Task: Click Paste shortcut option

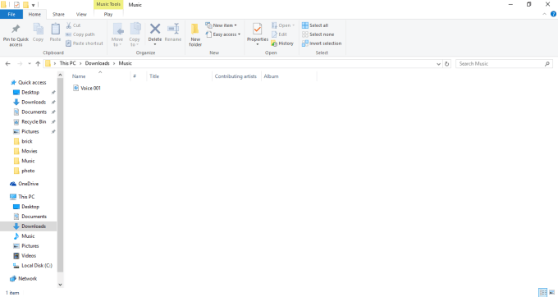Action: pyautogui.click(x=85, y=43)
